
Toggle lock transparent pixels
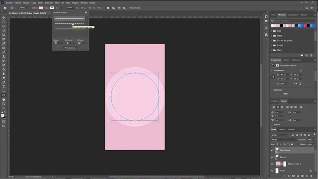pos(277,144)
